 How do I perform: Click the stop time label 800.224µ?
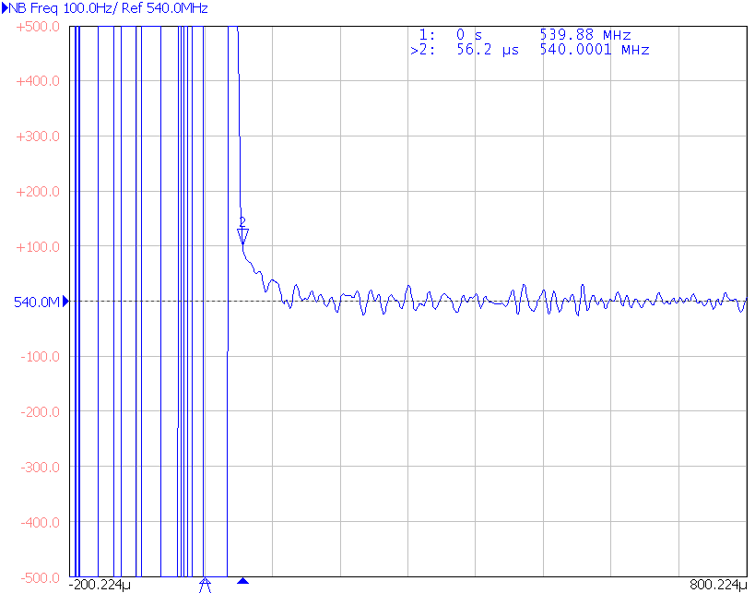point(717,585)
